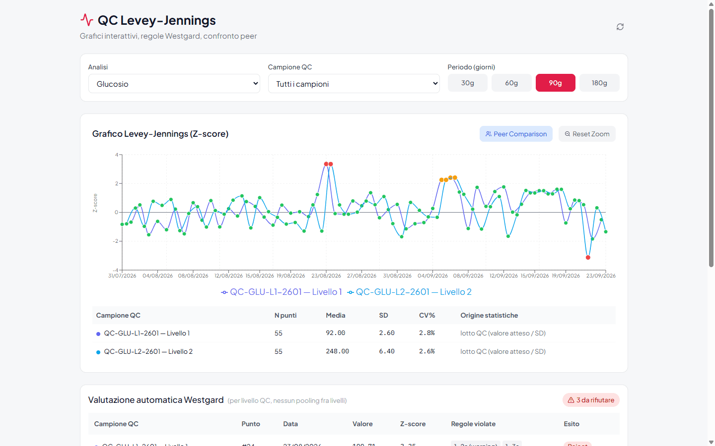Click the "Punto" column header
The height and width of the screenshot is (446, 715).
tap(251, 424)
